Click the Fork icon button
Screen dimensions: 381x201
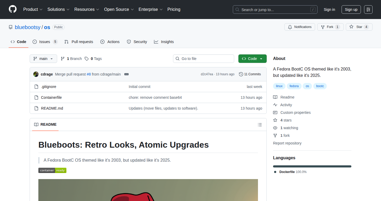[323, 27]
